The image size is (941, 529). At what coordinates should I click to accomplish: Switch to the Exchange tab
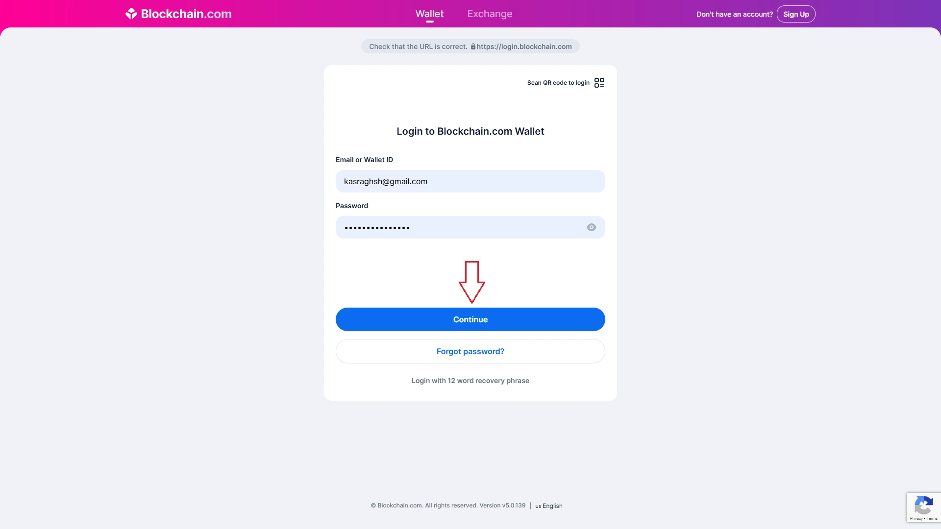click(x=490, y=14)
